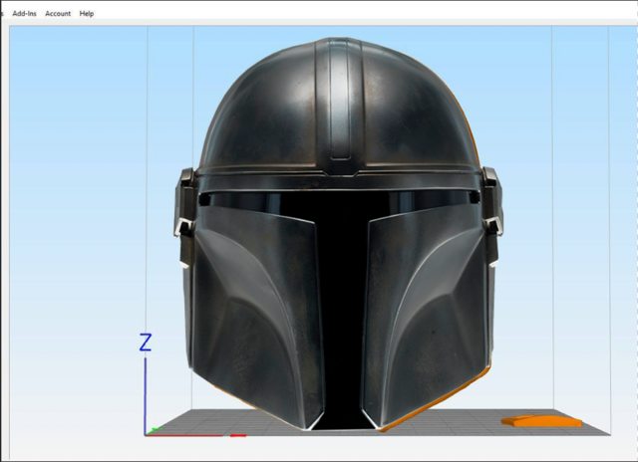Screen dimensions: 638x462
Task: Open the Account menu
Action: pyautogui.click(x=58, y=13)
